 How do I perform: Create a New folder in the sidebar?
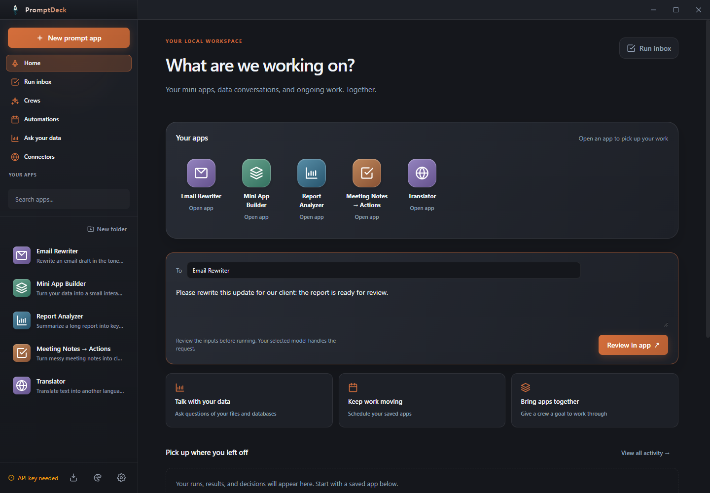107,229
